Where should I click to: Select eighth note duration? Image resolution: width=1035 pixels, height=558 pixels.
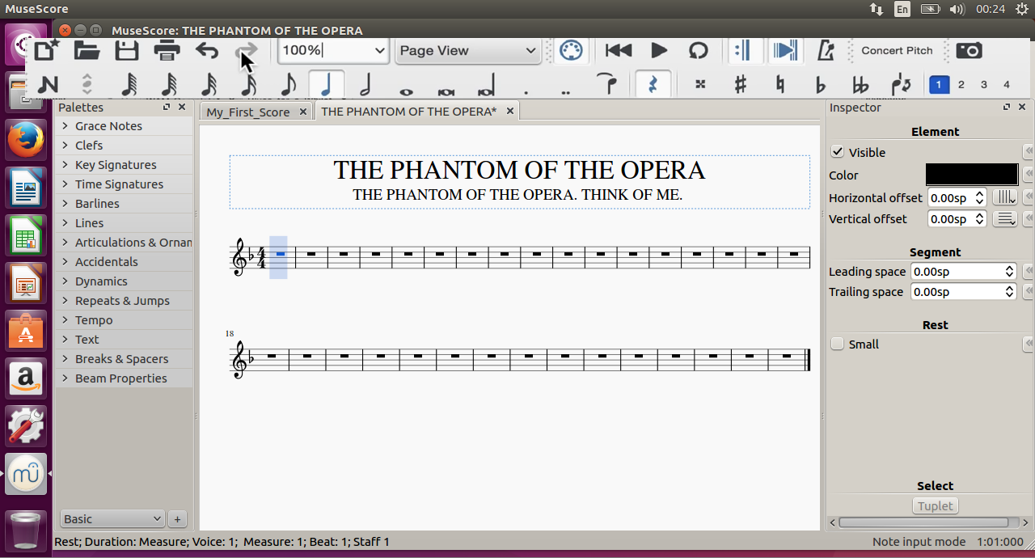click(x=288, y=84)
